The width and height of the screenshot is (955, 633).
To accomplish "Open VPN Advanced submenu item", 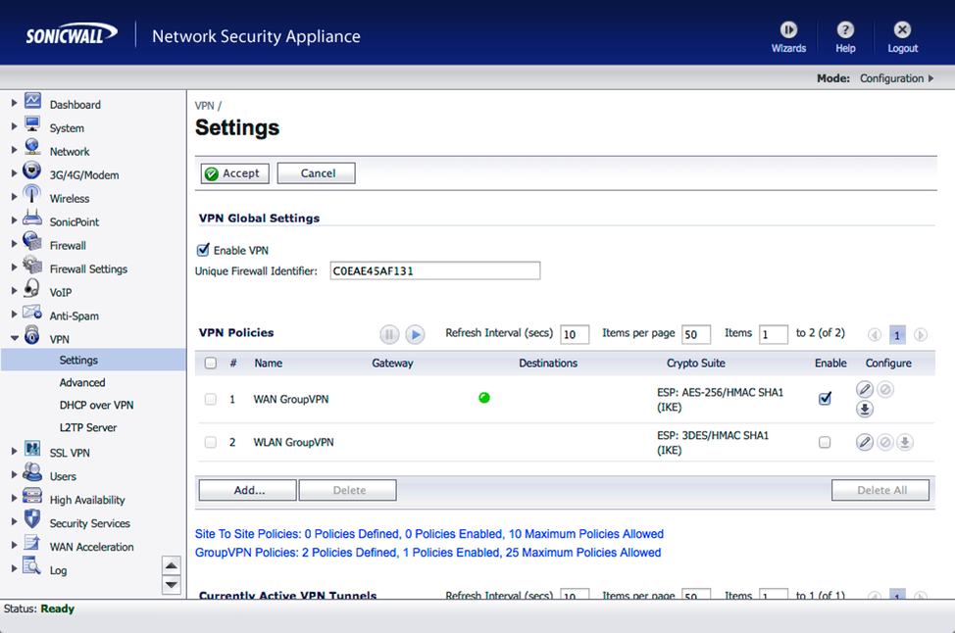I will coord(82,382).
